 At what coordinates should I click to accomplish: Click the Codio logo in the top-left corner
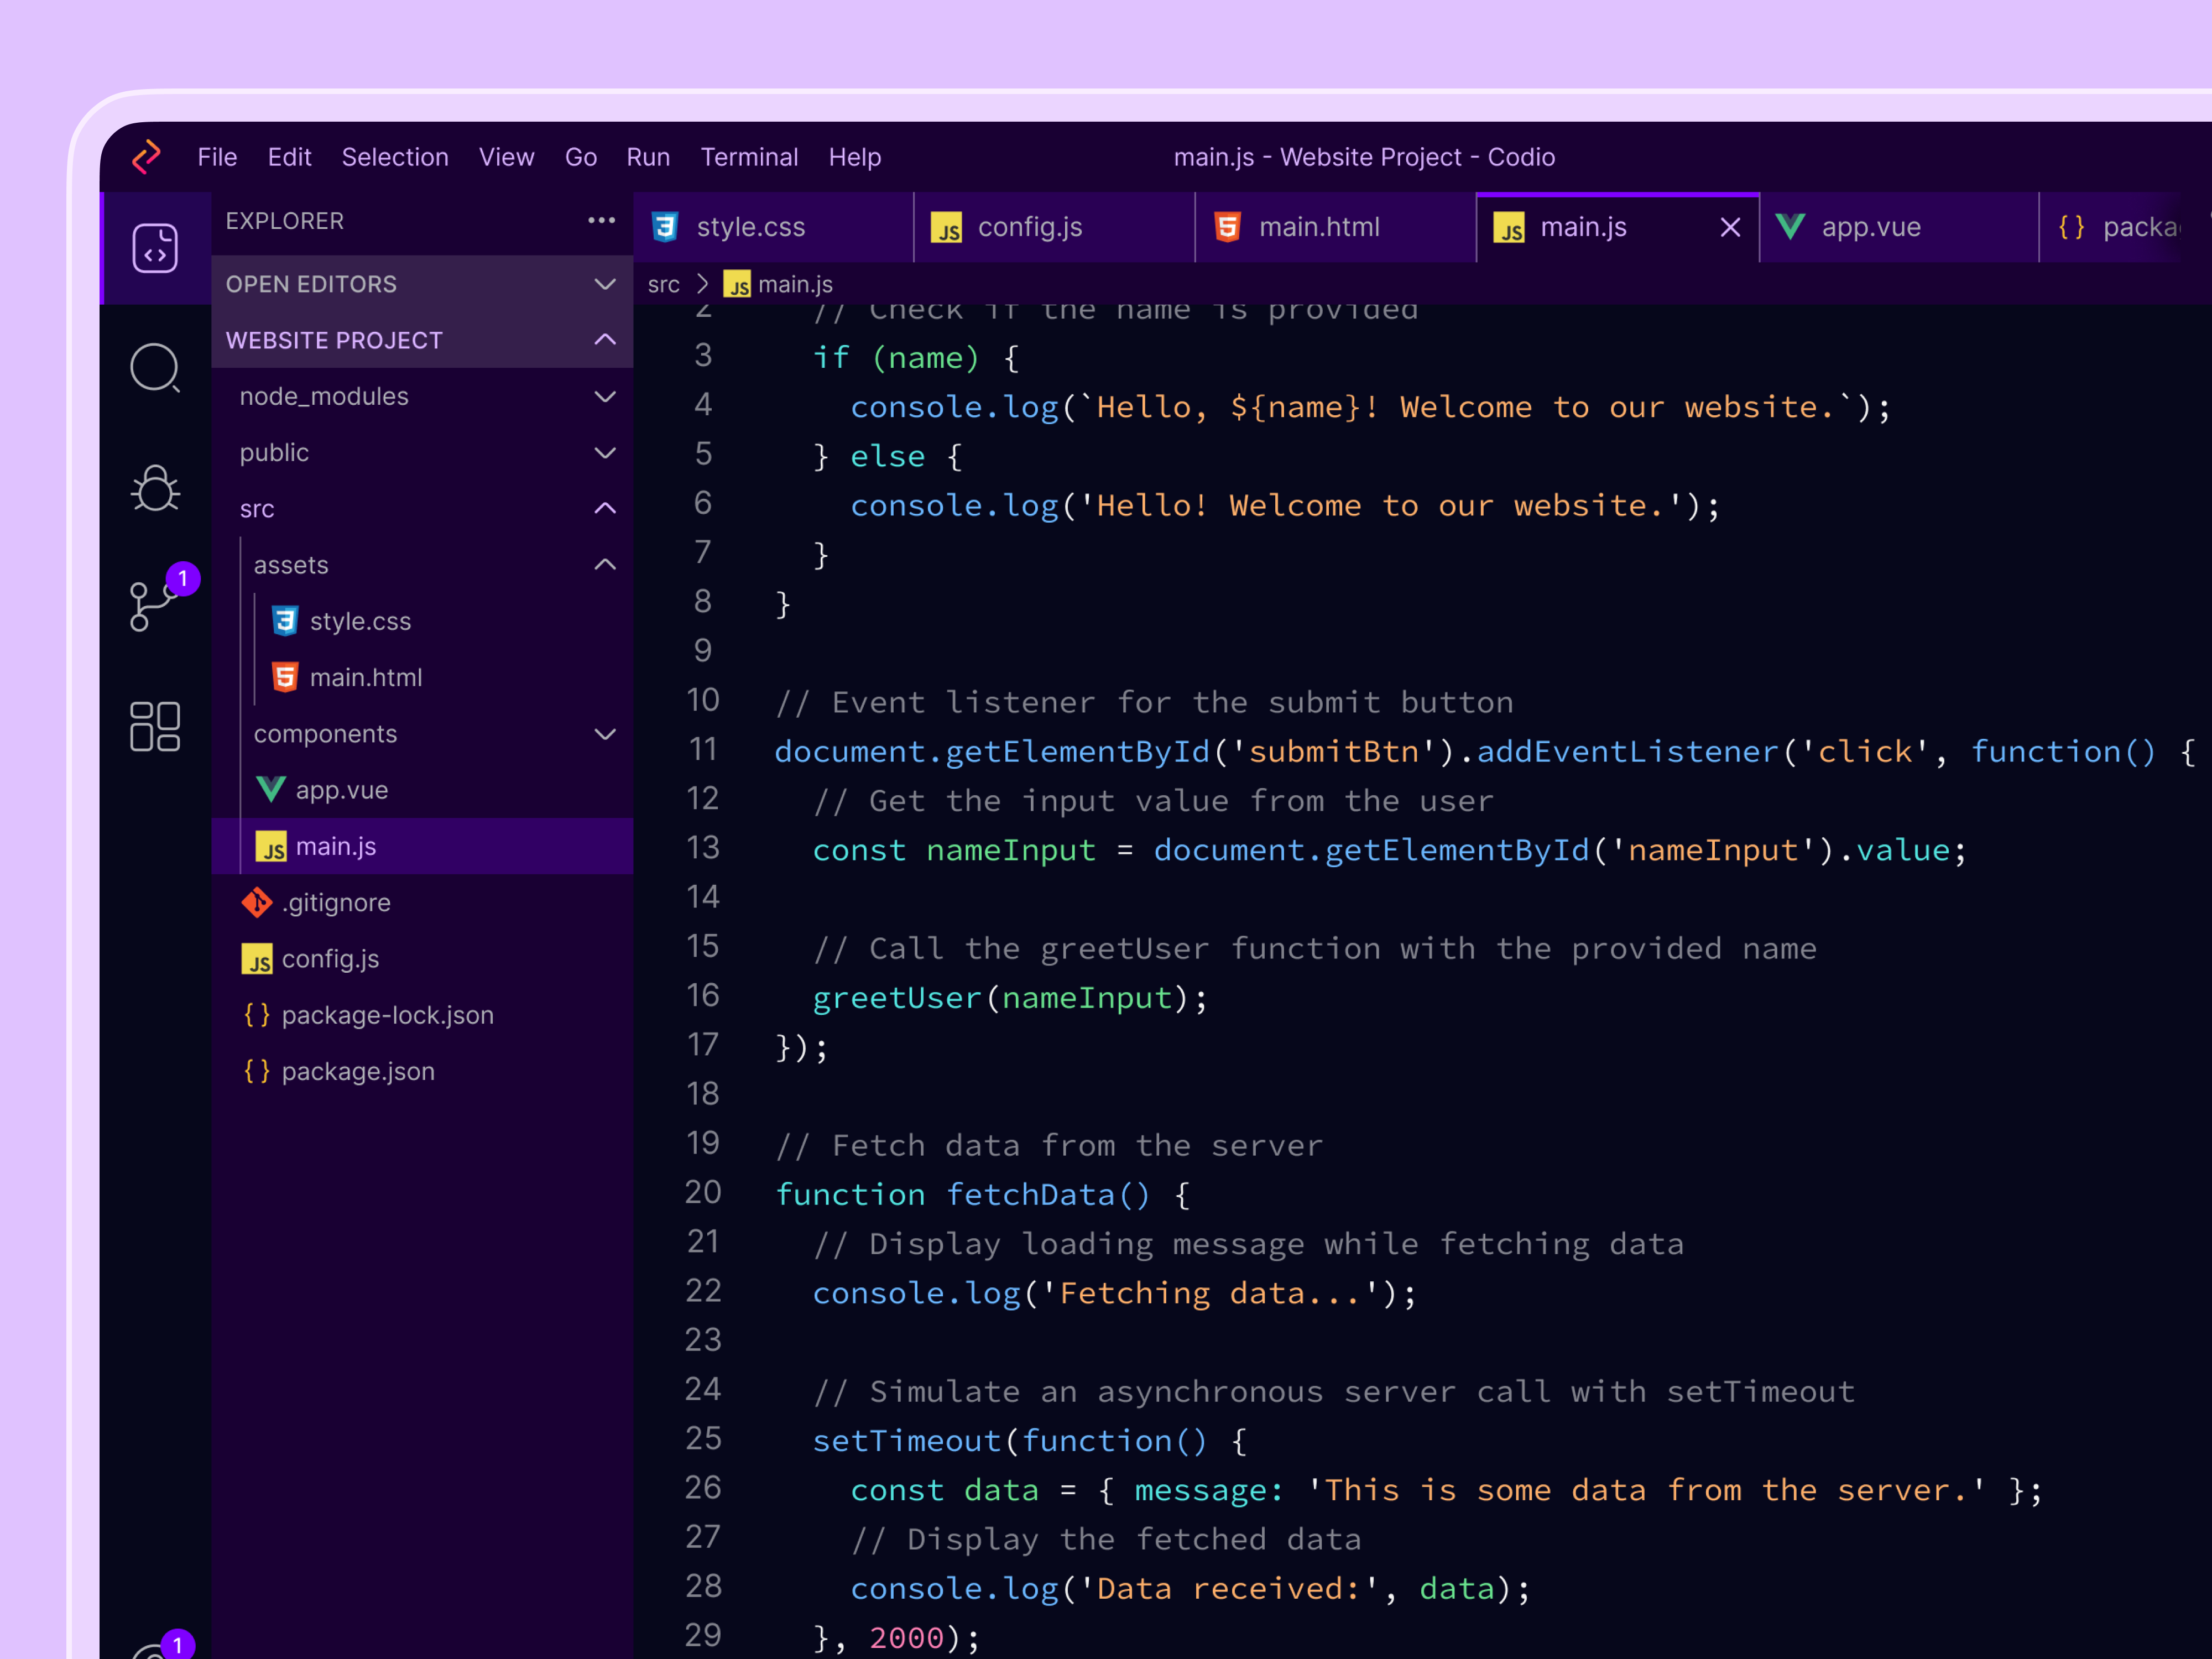point(146,156)
